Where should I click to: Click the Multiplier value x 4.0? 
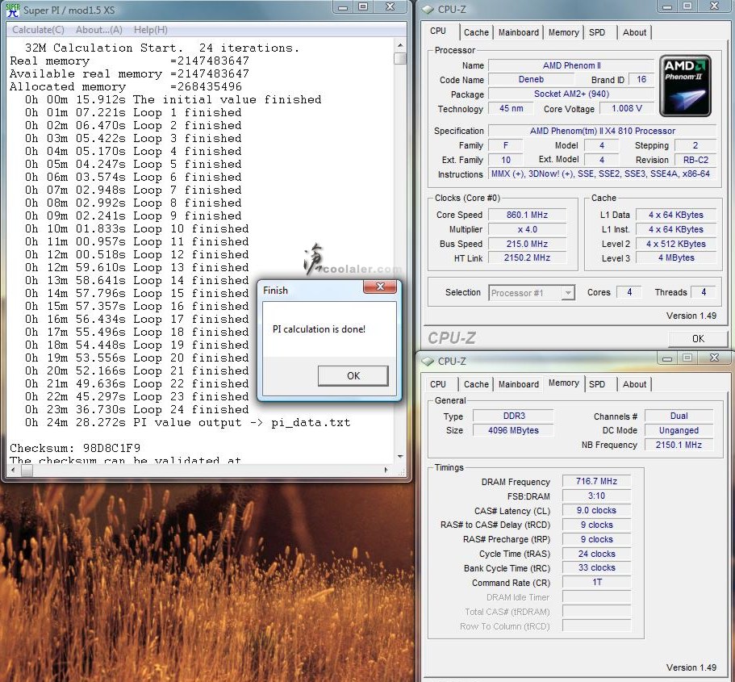527,229
